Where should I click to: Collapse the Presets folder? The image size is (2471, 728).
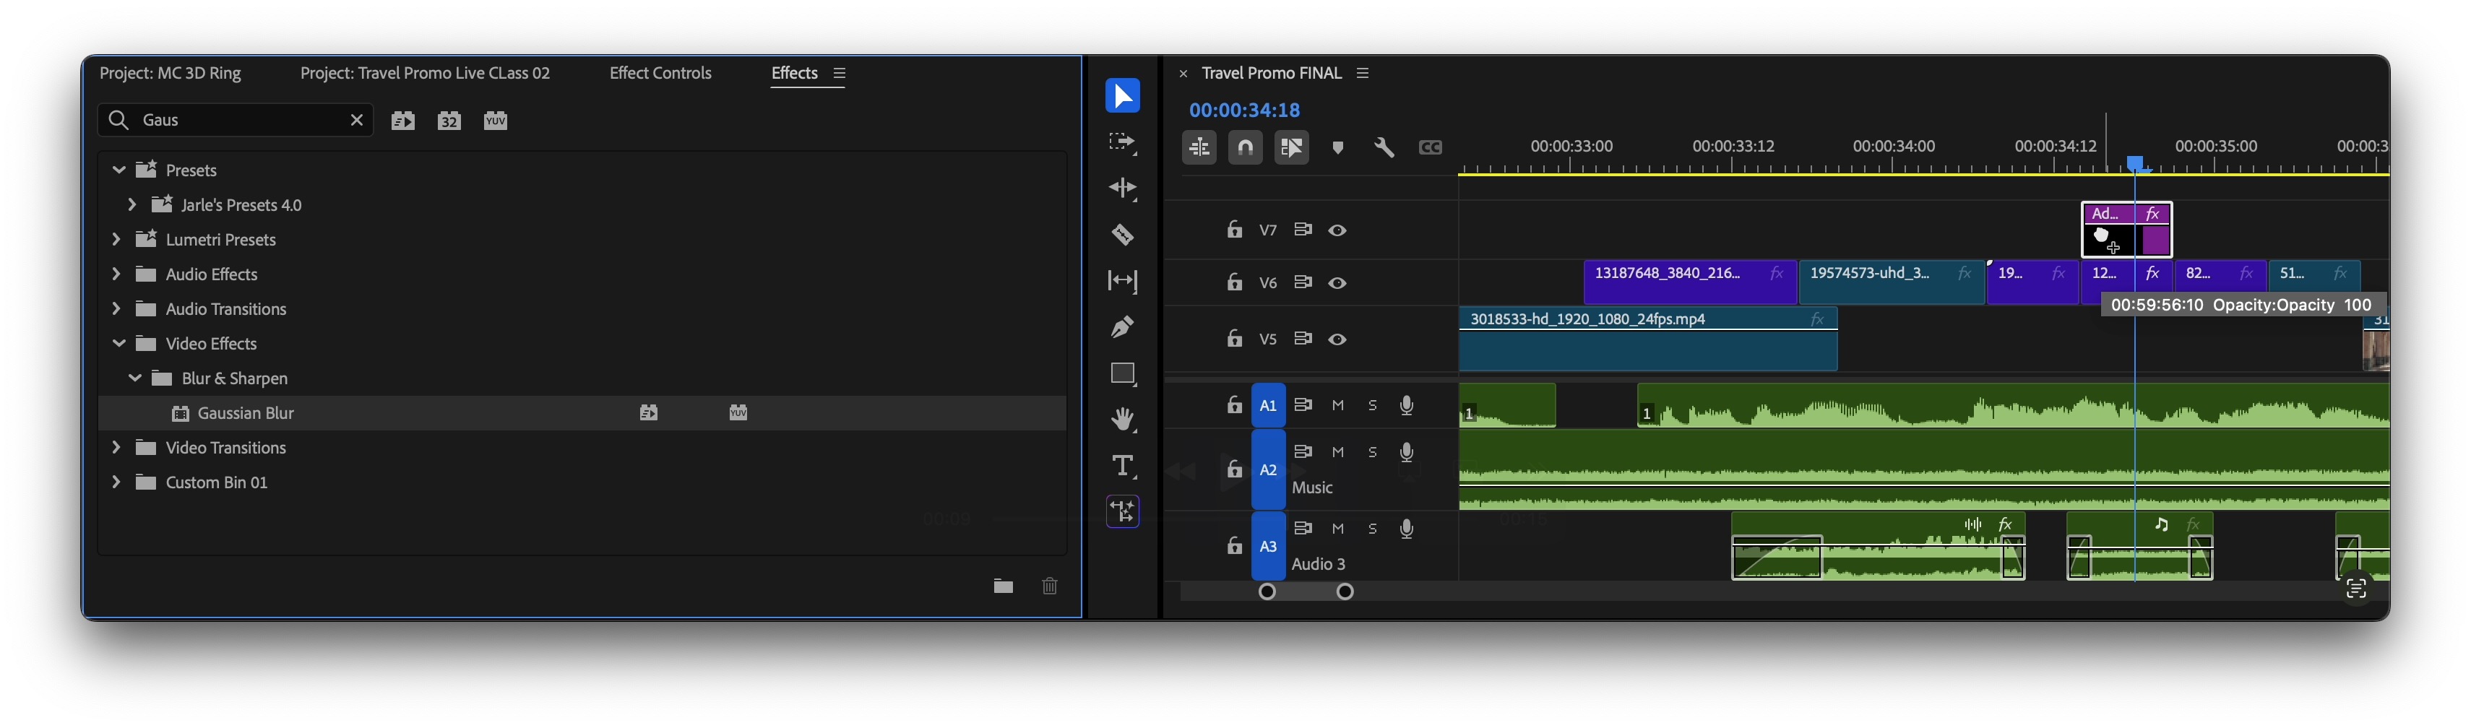(x=119, y=170)
